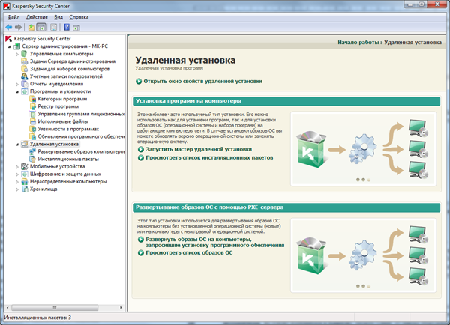The height and width of the screenshot is (325, 450).
Task: Click the Исполняемые файлы icon
Action: [33, 121]
